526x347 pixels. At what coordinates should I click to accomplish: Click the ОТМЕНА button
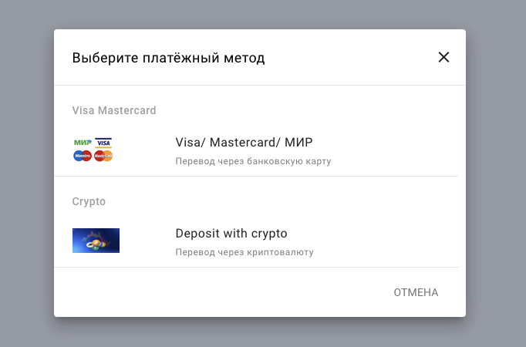coord(416,292)
